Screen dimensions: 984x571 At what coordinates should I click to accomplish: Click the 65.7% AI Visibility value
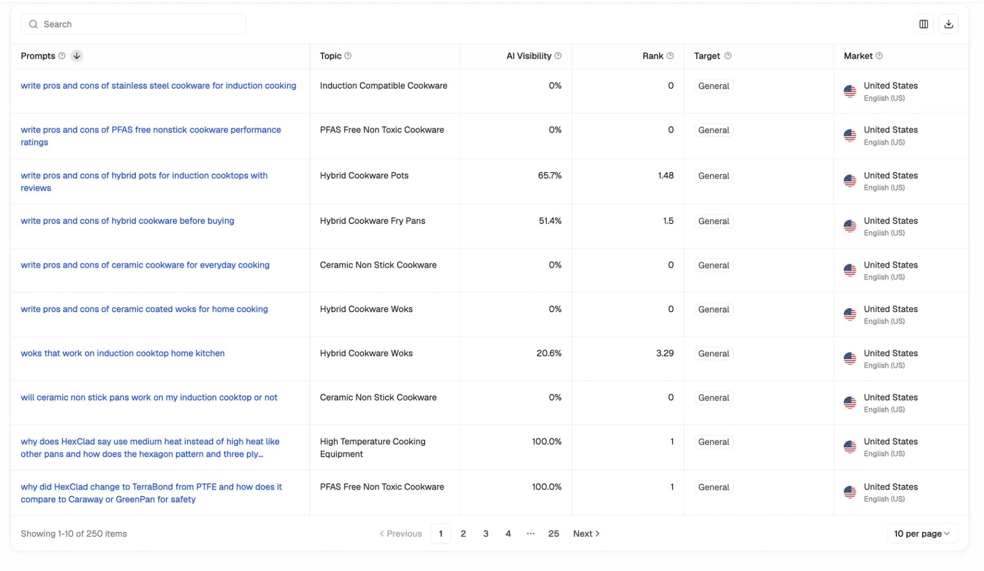tap(549, 175)
